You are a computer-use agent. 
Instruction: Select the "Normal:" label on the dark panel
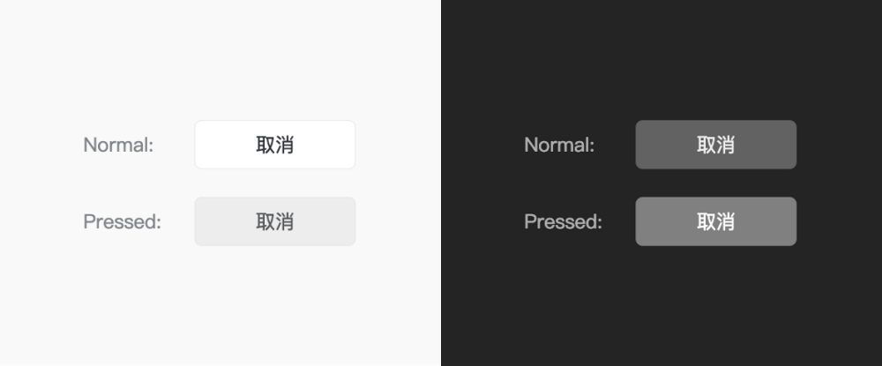tap(559, 145)
